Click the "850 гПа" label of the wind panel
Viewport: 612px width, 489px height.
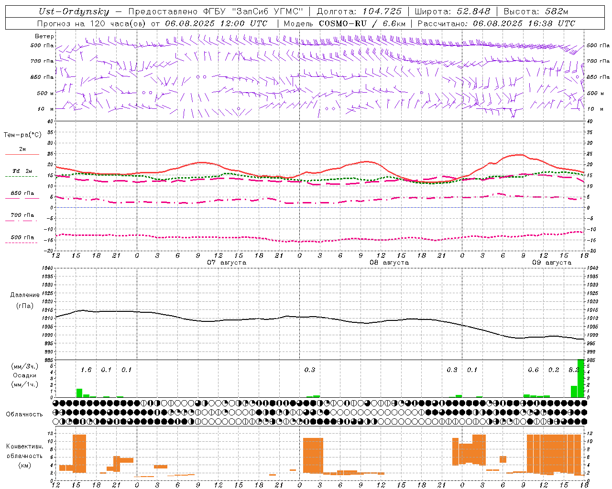point(42,77)
